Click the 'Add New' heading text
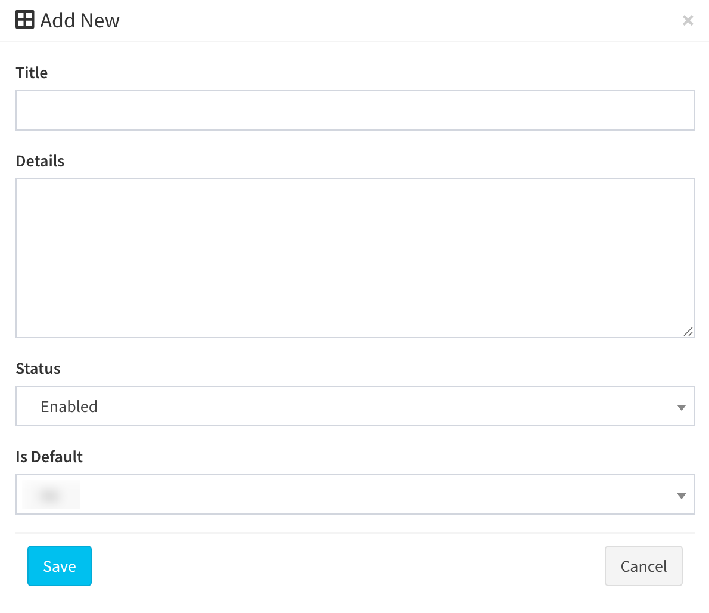Image resolution: width=709 pixels, height=613 pixels. pos(80,21)
